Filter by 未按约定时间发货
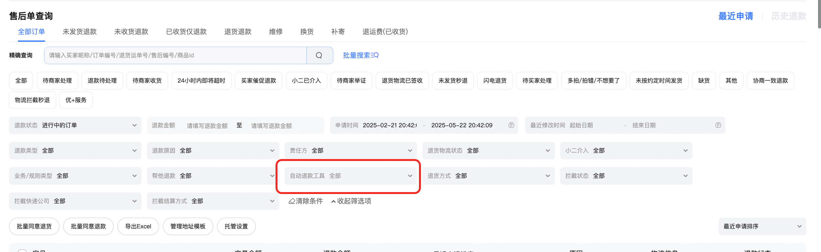This screenshot has width=821, height=252. [659, 81]
